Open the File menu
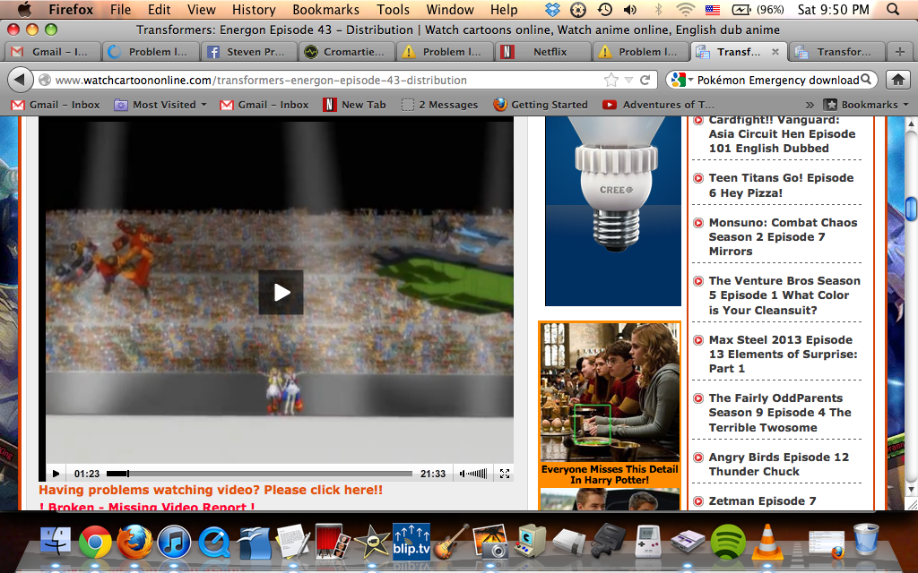Screen dimensions: 918x573 (x=120, y=9)
